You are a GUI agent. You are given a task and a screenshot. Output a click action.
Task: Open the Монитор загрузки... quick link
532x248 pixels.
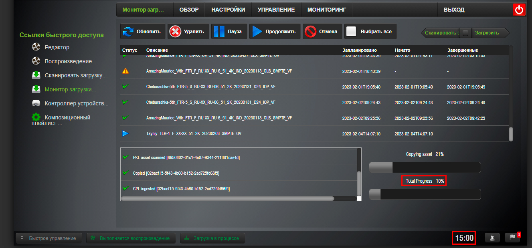pos(70,89)
